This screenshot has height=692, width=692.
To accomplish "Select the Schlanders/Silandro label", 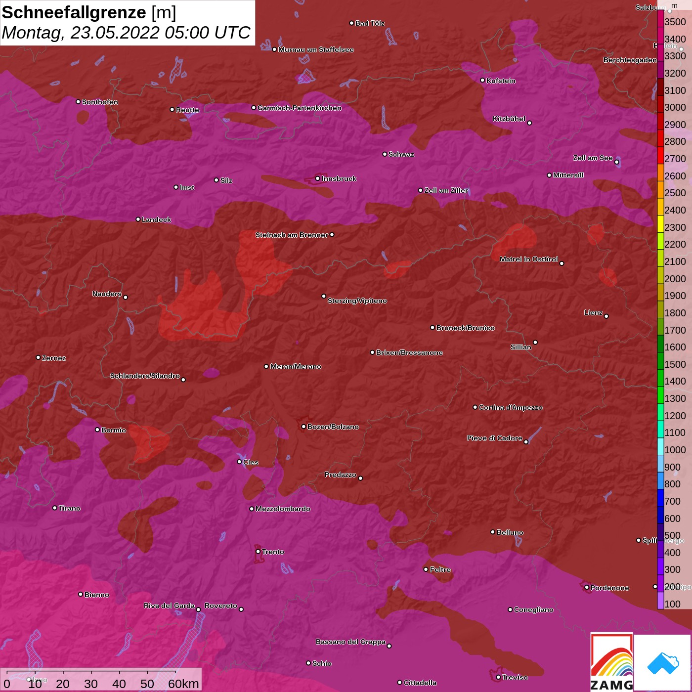I will coord(145,376).
